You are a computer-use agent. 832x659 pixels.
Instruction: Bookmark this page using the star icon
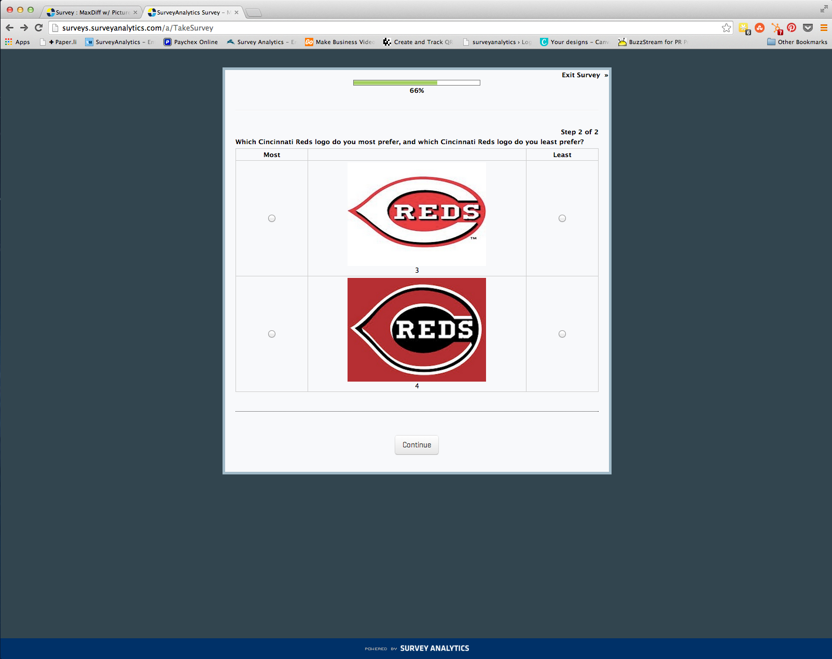pos(726,28)
